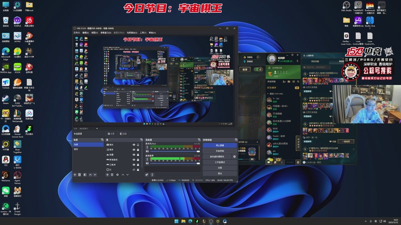401x225 pixels.
Task: Open OBS 视图(V) menu
Action: coord(95,32)
